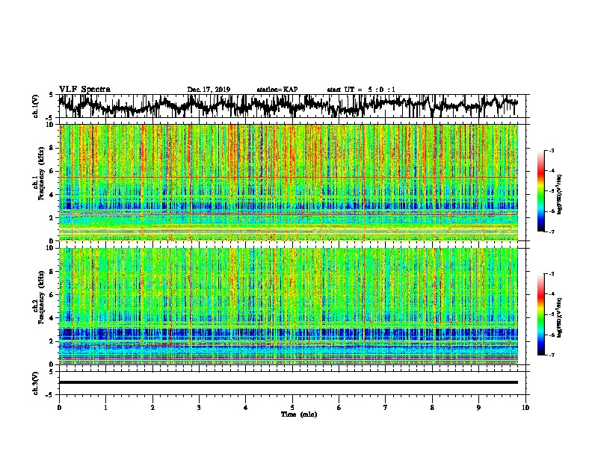Click the "ch.1(V)" axis label
This screenshot has height=457, width=592.
pos(36,106)
